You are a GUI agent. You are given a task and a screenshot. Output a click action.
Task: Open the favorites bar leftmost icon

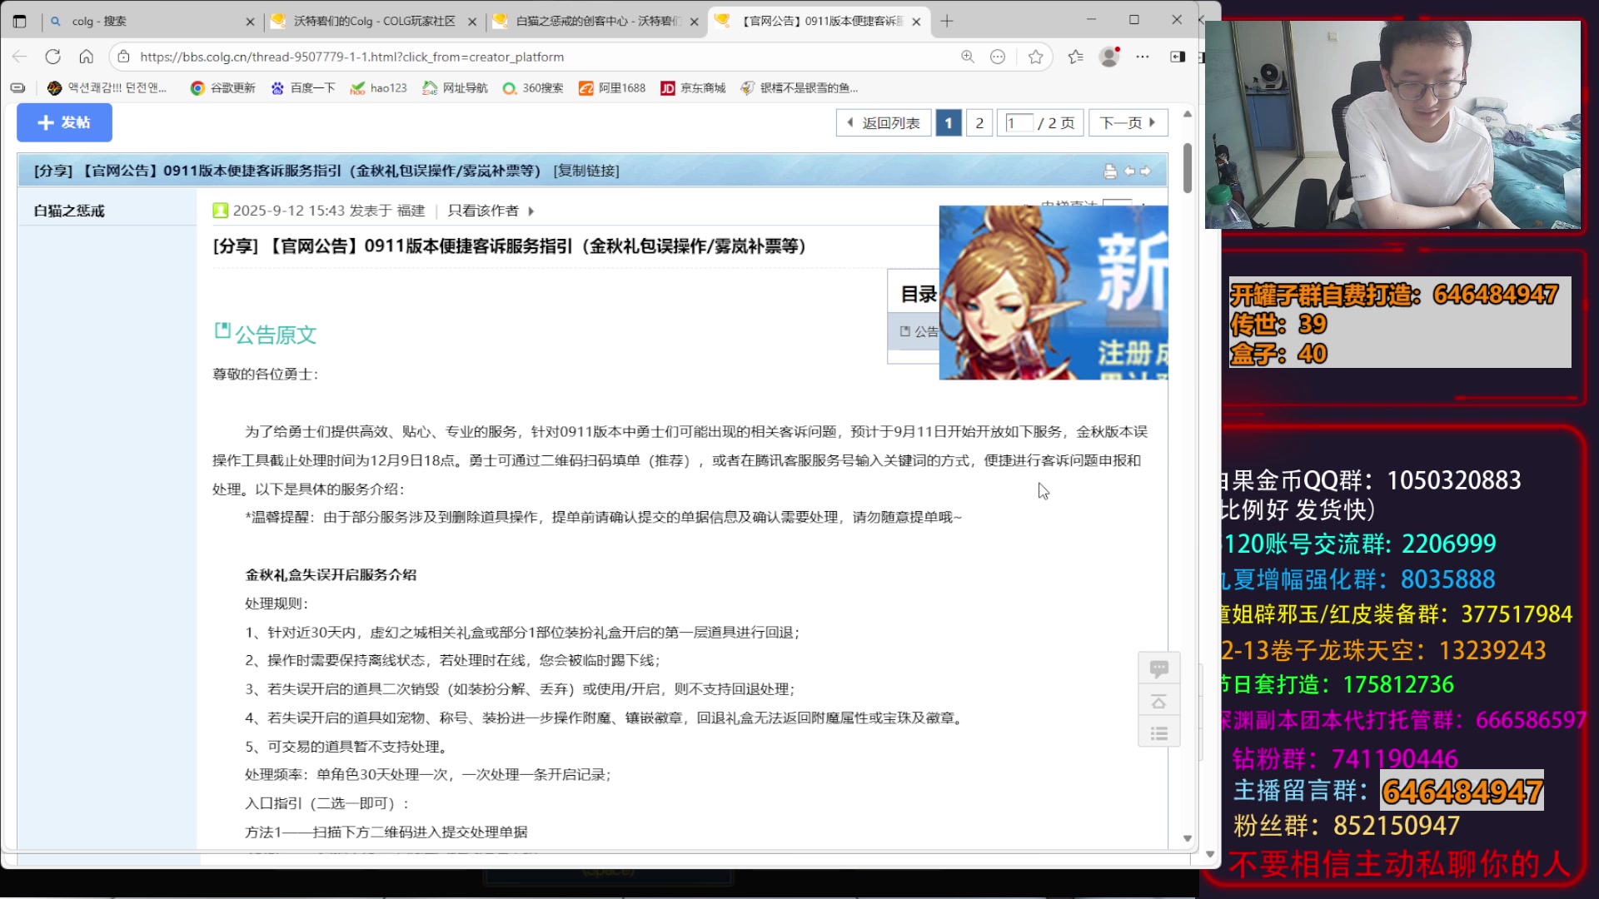(17, 87)
